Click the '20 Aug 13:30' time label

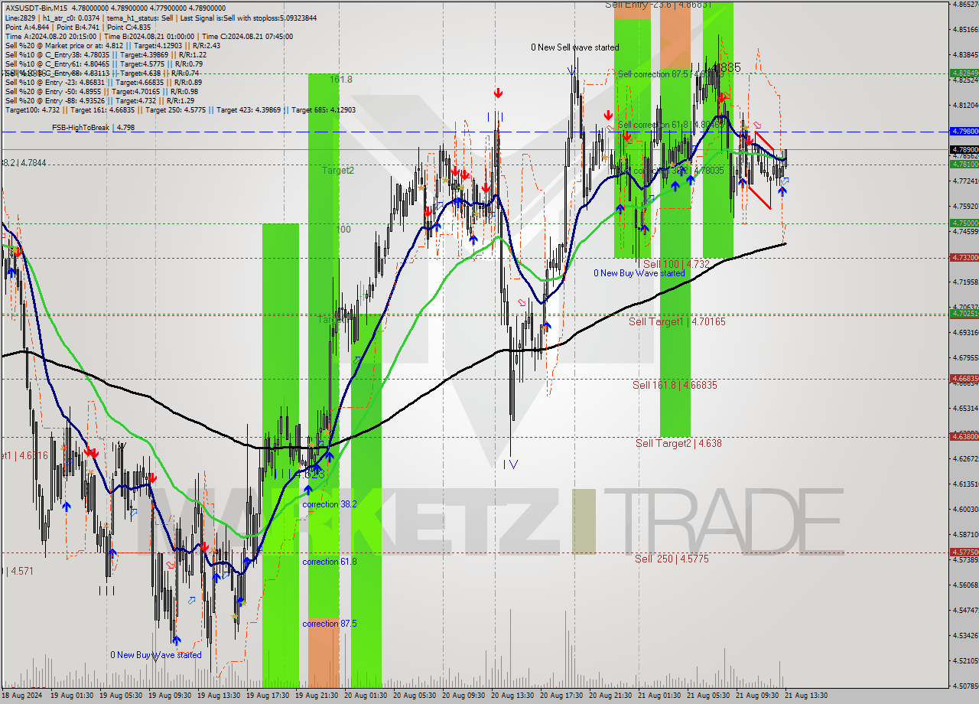[x=512, y=696]
